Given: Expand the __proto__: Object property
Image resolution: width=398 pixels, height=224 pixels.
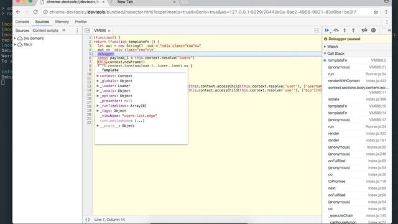Looking at the screenshot, I should [98, 126].
